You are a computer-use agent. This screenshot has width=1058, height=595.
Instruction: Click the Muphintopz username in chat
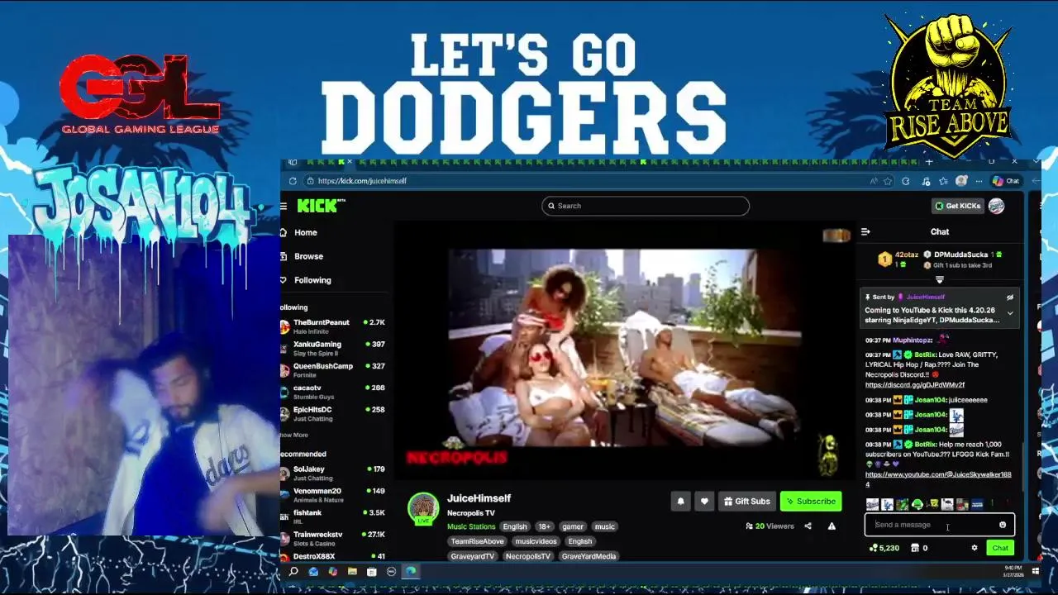913,340
